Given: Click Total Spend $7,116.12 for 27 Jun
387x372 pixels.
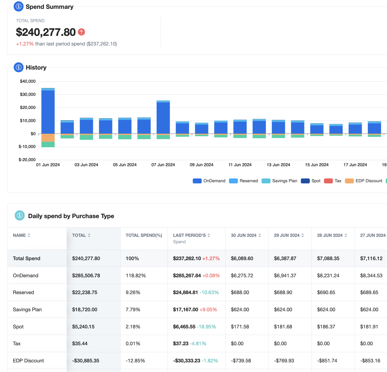Looking at the screenshot, I should [371, 259].
